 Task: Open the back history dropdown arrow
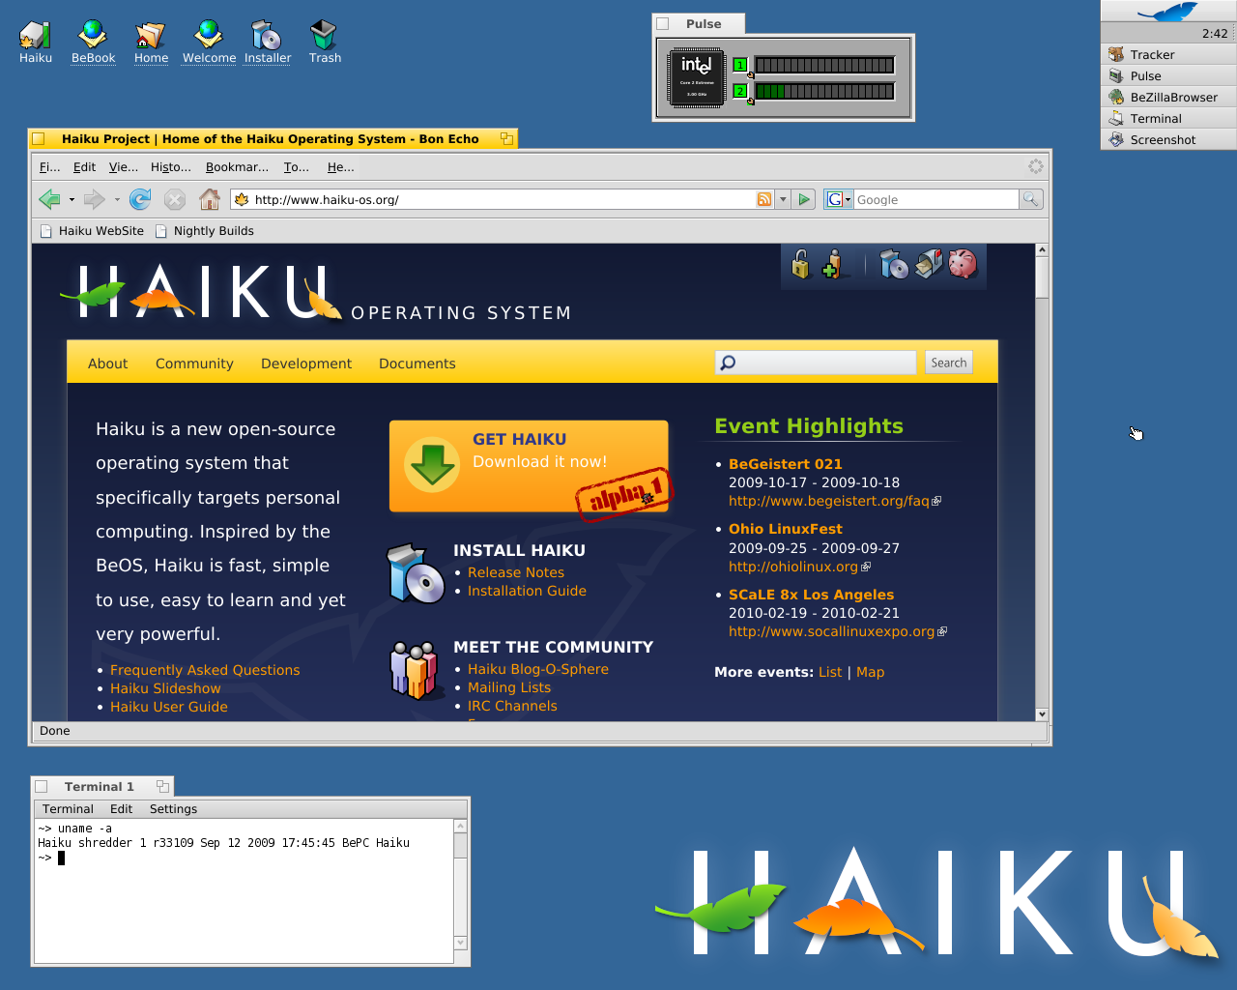coord(72,199)
